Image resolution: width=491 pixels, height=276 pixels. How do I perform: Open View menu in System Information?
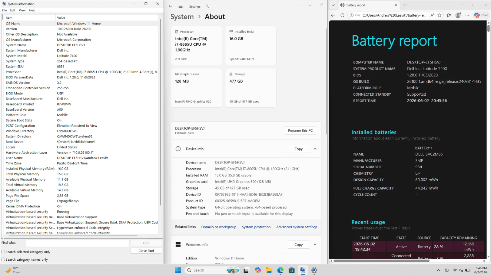[x=22, y=10]
